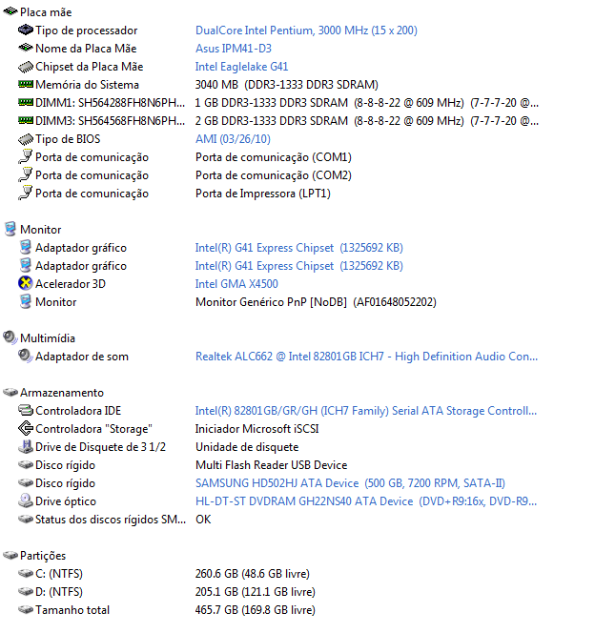Screen dimensions: 595x633
Task: Select the 'Drive óptico' field label
Action: (x=66, y=501)
